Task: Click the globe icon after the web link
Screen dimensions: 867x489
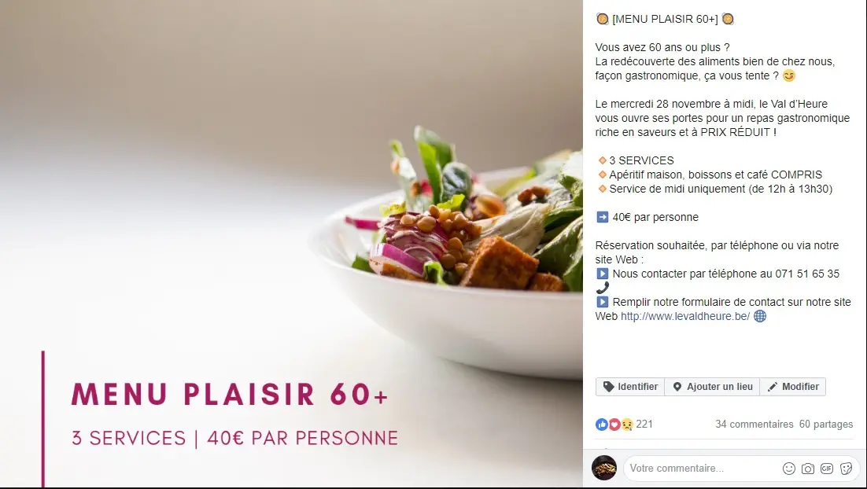Action: coord(760,316)
